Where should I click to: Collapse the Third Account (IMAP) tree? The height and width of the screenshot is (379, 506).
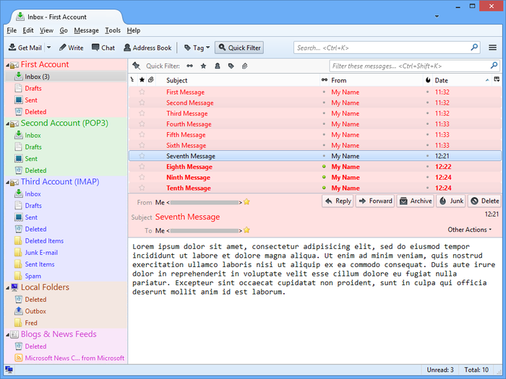pyautogui.click(x=7, y=183)
